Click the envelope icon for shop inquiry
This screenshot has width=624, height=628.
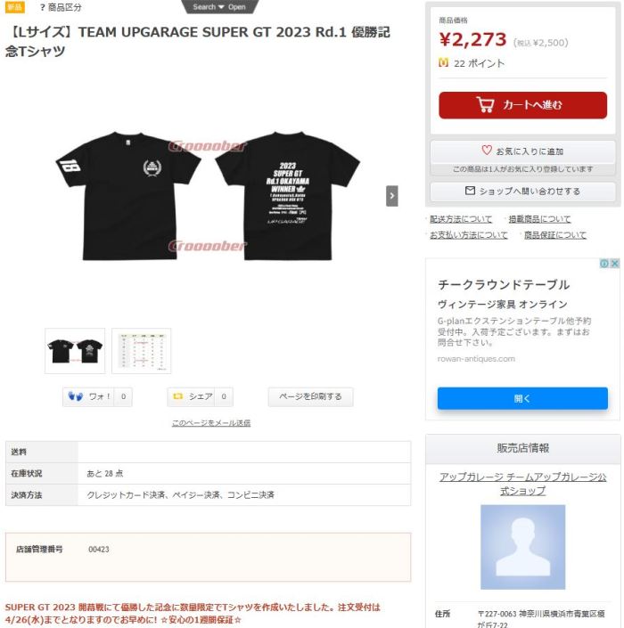tap(470, 191)
